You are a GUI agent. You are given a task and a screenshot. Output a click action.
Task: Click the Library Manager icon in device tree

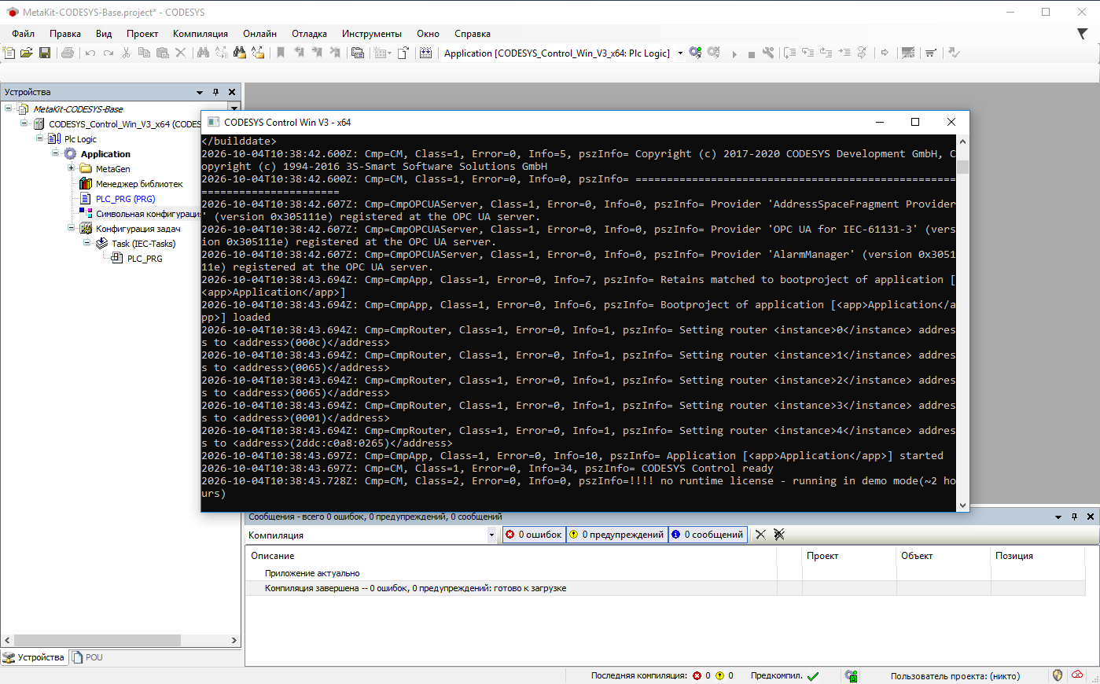coord(86,184)
